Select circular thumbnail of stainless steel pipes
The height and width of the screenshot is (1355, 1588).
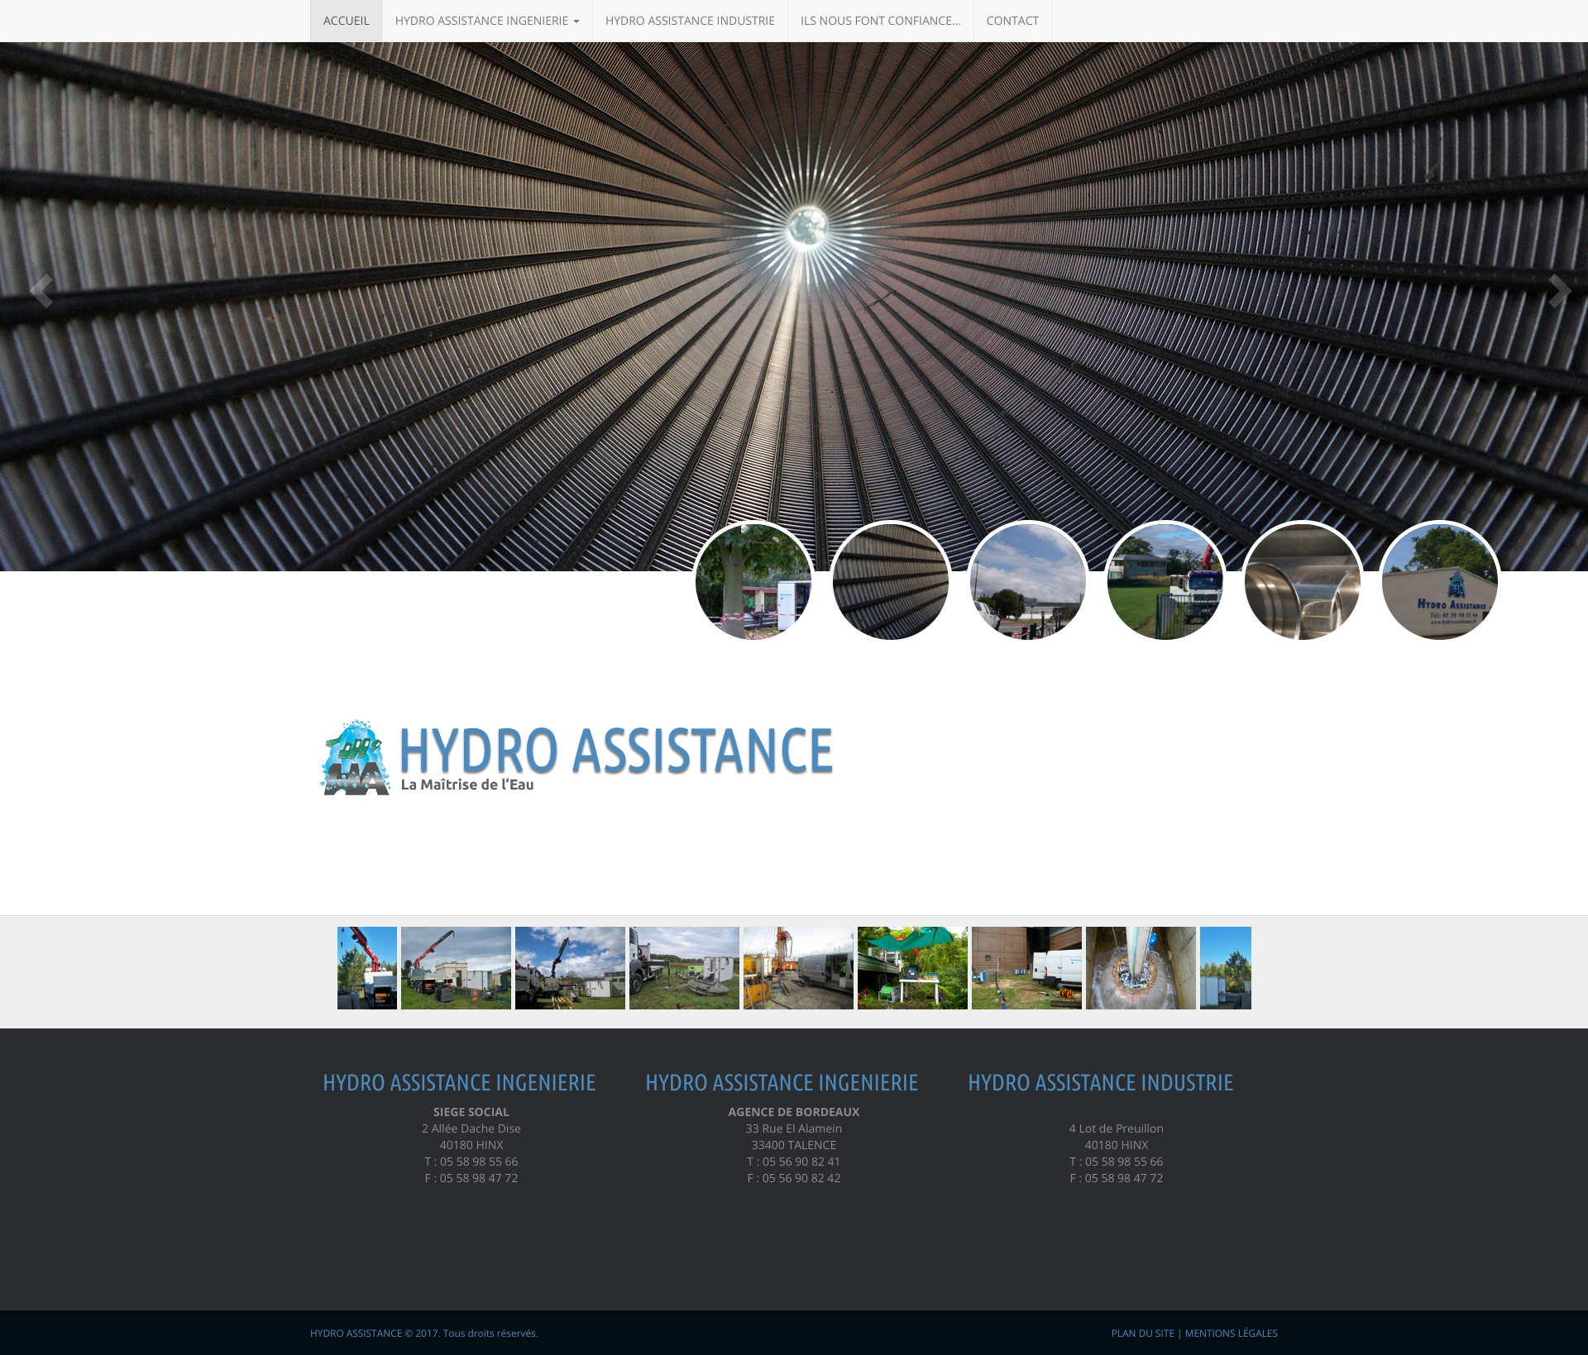tap(1303, 581)
